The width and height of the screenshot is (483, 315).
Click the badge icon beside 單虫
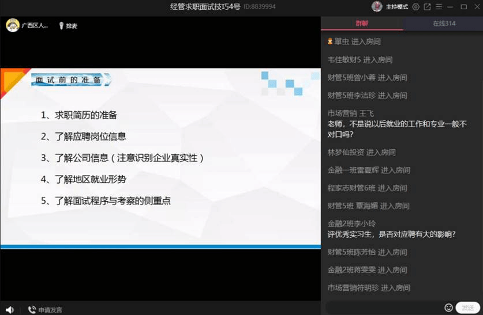pos(330,41)
